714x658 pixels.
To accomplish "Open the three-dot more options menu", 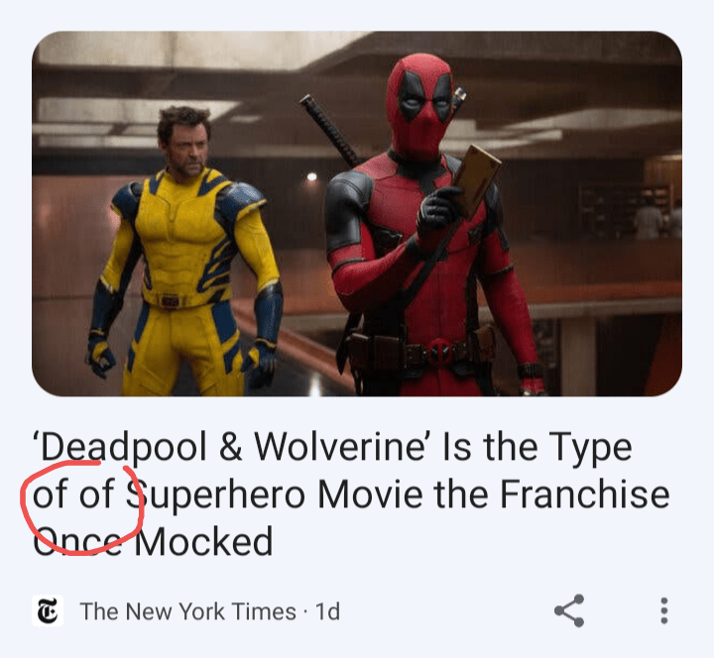I will click(664, 610).
